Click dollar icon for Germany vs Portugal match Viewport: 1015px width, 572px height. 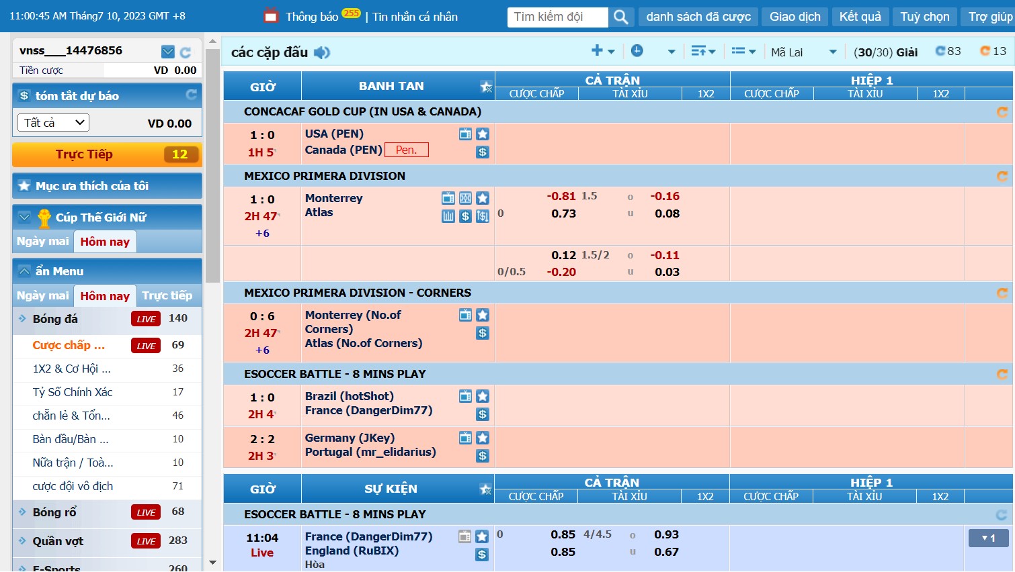[482, 456]
